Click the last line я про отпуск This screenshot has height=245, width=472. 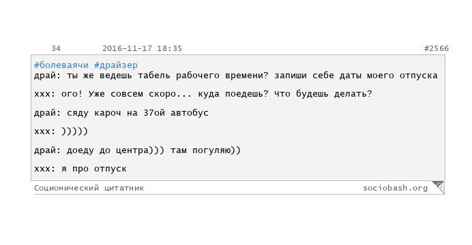[x=80, y=169]
